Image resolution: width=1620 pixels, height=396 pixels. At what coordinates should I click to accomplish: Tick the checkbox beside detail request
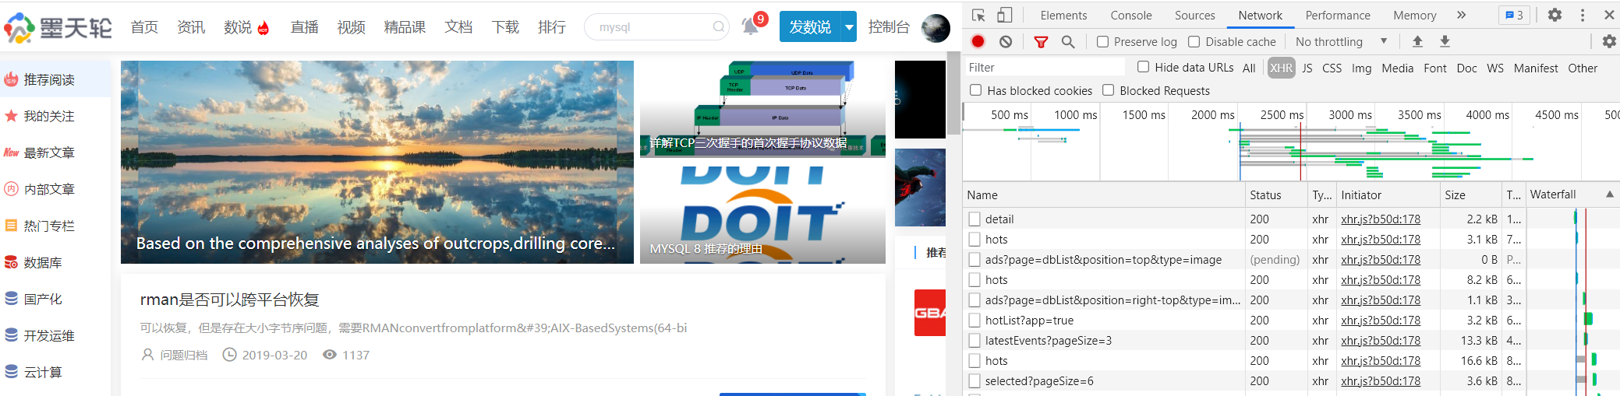[x=974, y=219]
